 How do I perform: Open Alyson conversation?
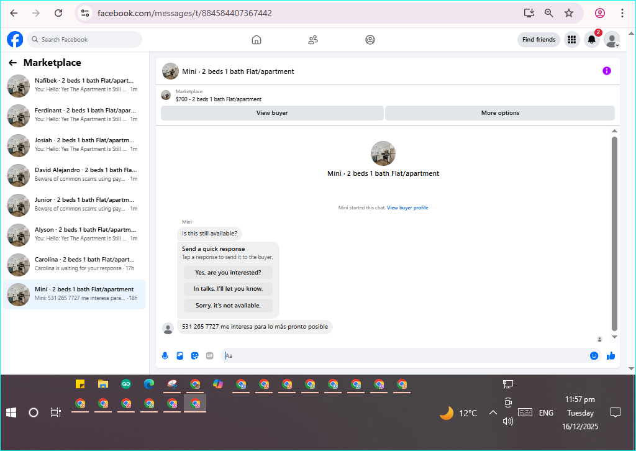[x=75, y=234]
